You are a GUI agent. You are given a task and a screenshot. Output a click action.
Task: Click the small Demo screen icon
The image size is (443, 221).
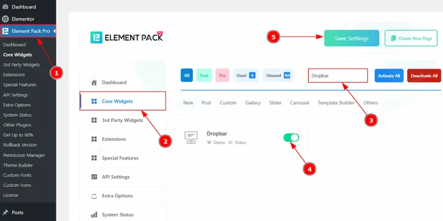209,143
